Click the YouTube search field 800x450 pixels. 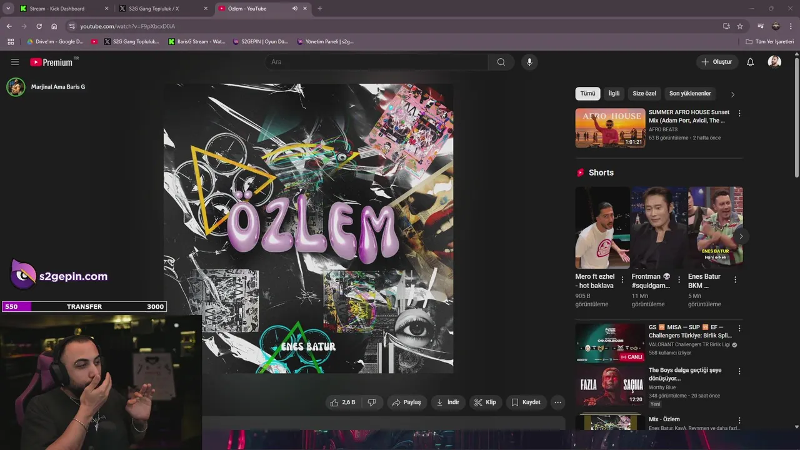click(376, 62)
